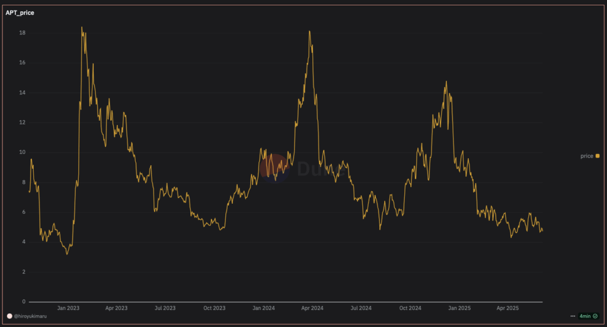The height and width of the screenshot is (327, 607).
Task: Click the Jan 2023 axis label
Action: click(x=68, y=308)
